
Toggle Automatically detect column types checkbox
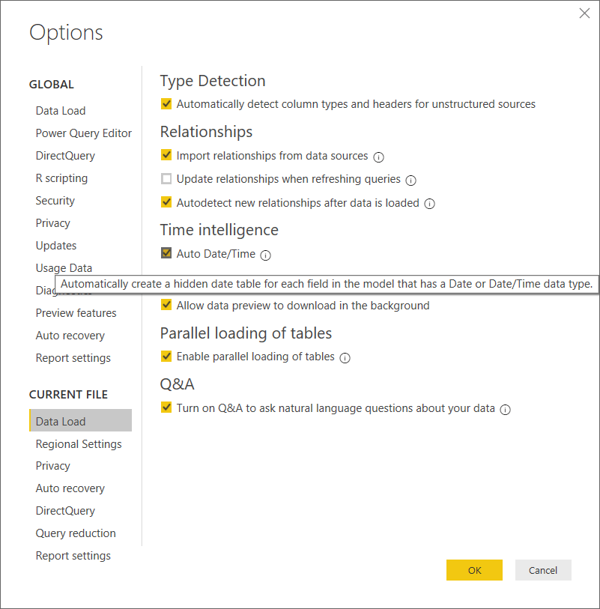pos(166,103)
